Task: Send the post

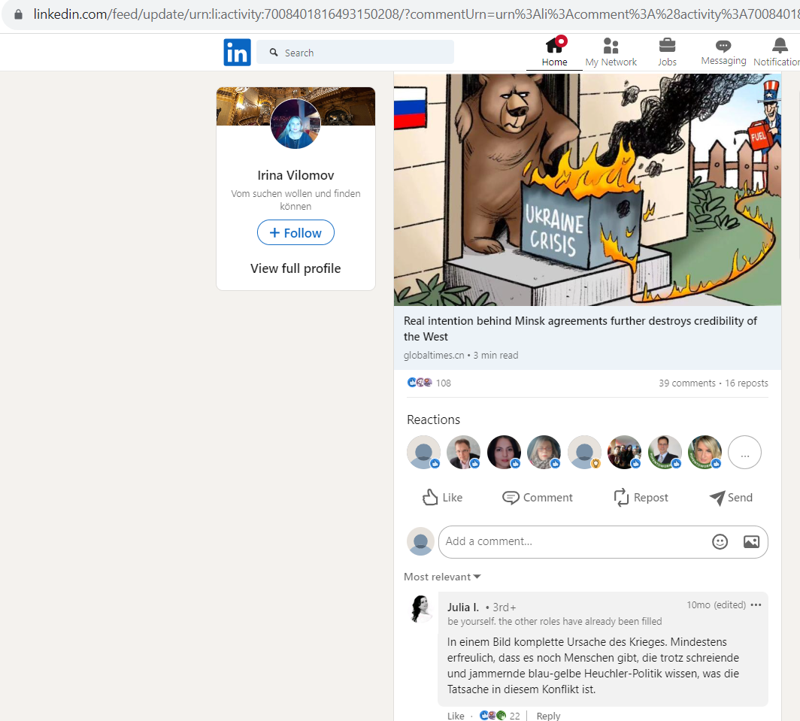Action: (731, 498)
